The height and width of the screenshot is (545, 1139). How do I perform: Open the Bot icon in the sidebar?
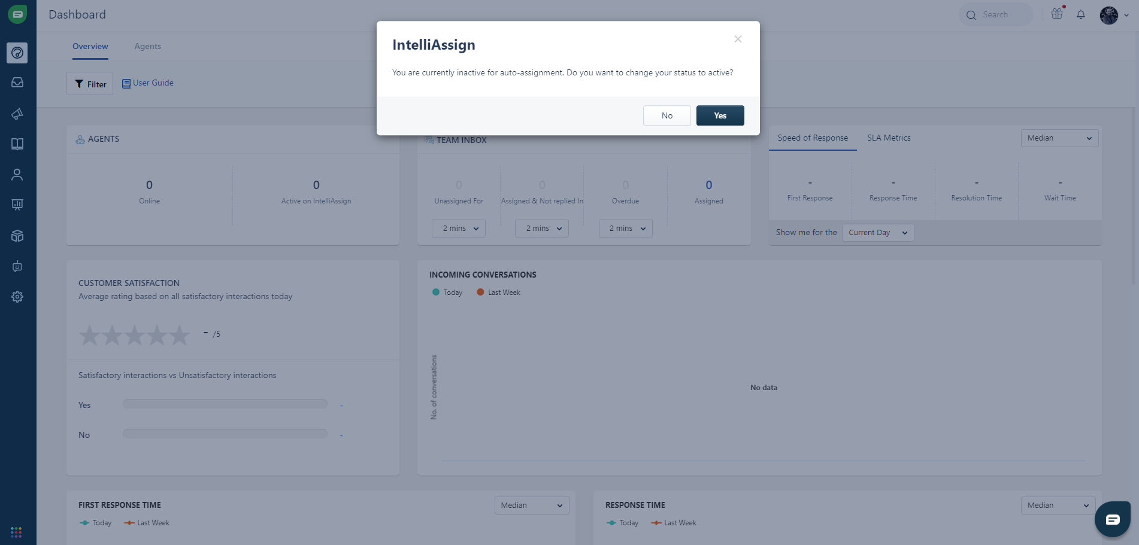click(x=17, y=266)
